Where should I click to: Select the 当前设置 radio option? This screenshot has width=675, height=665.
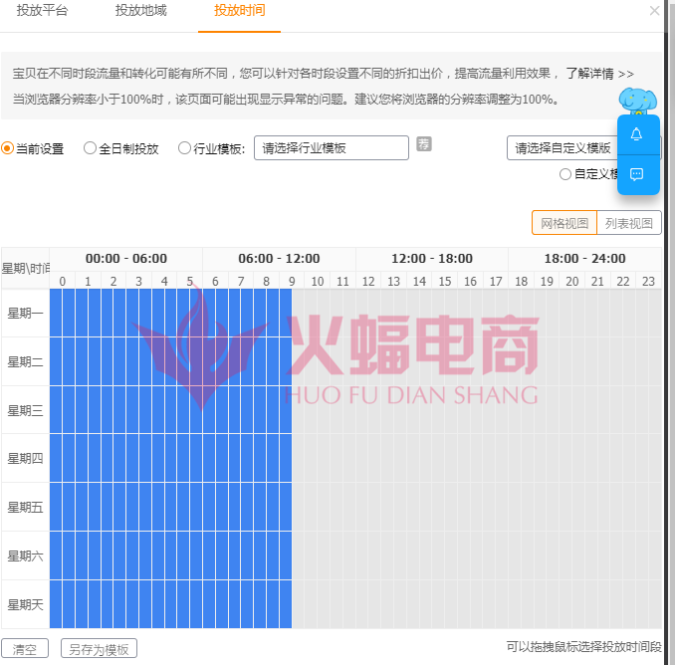[8, 148]
